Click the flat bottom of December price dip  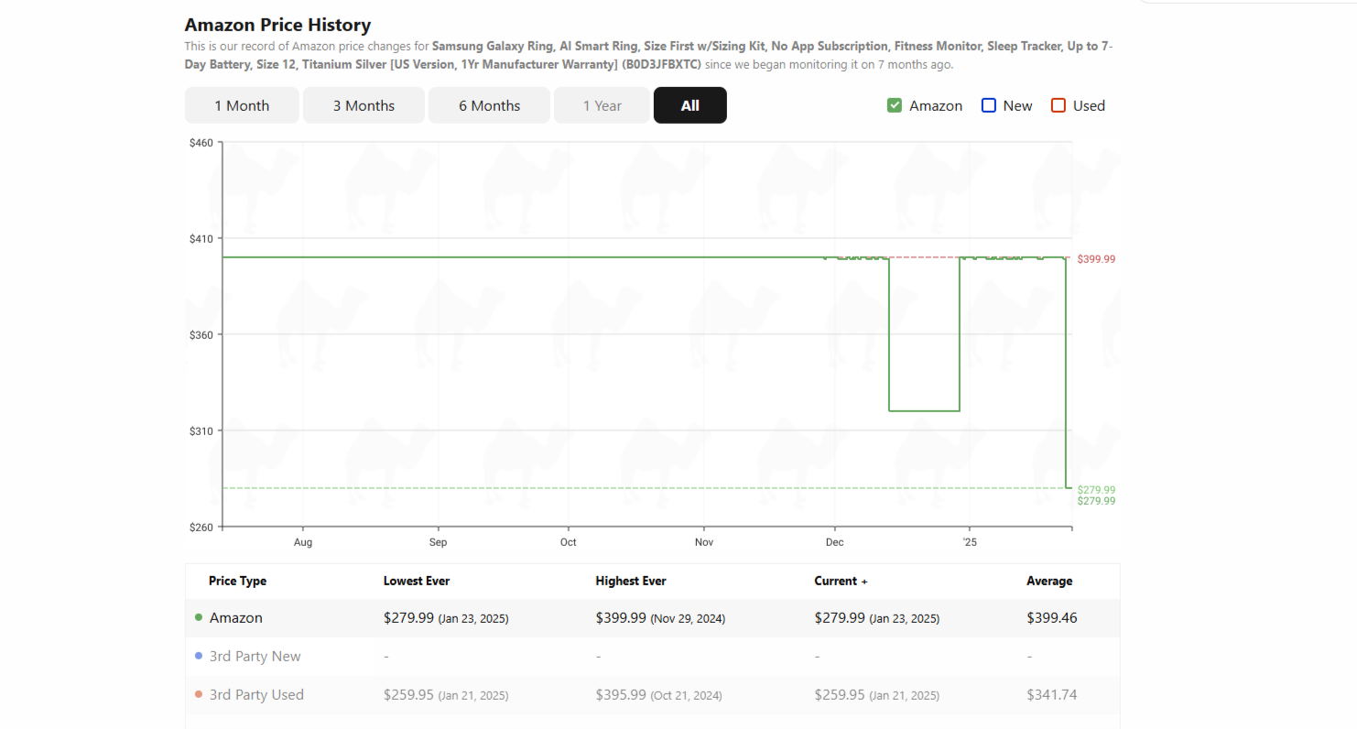click(x=924, y=410)
